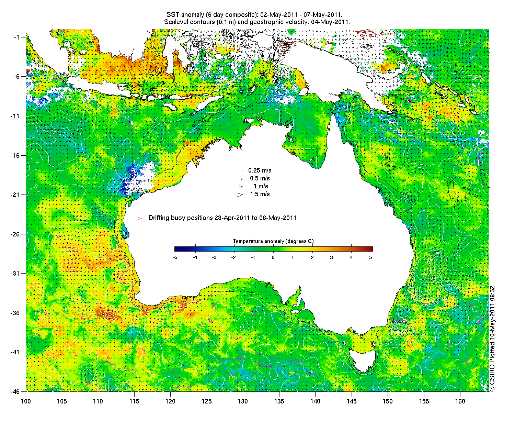Click the longitude axis label "135"
The image size is (515, 421).
[x=279, y=401]
